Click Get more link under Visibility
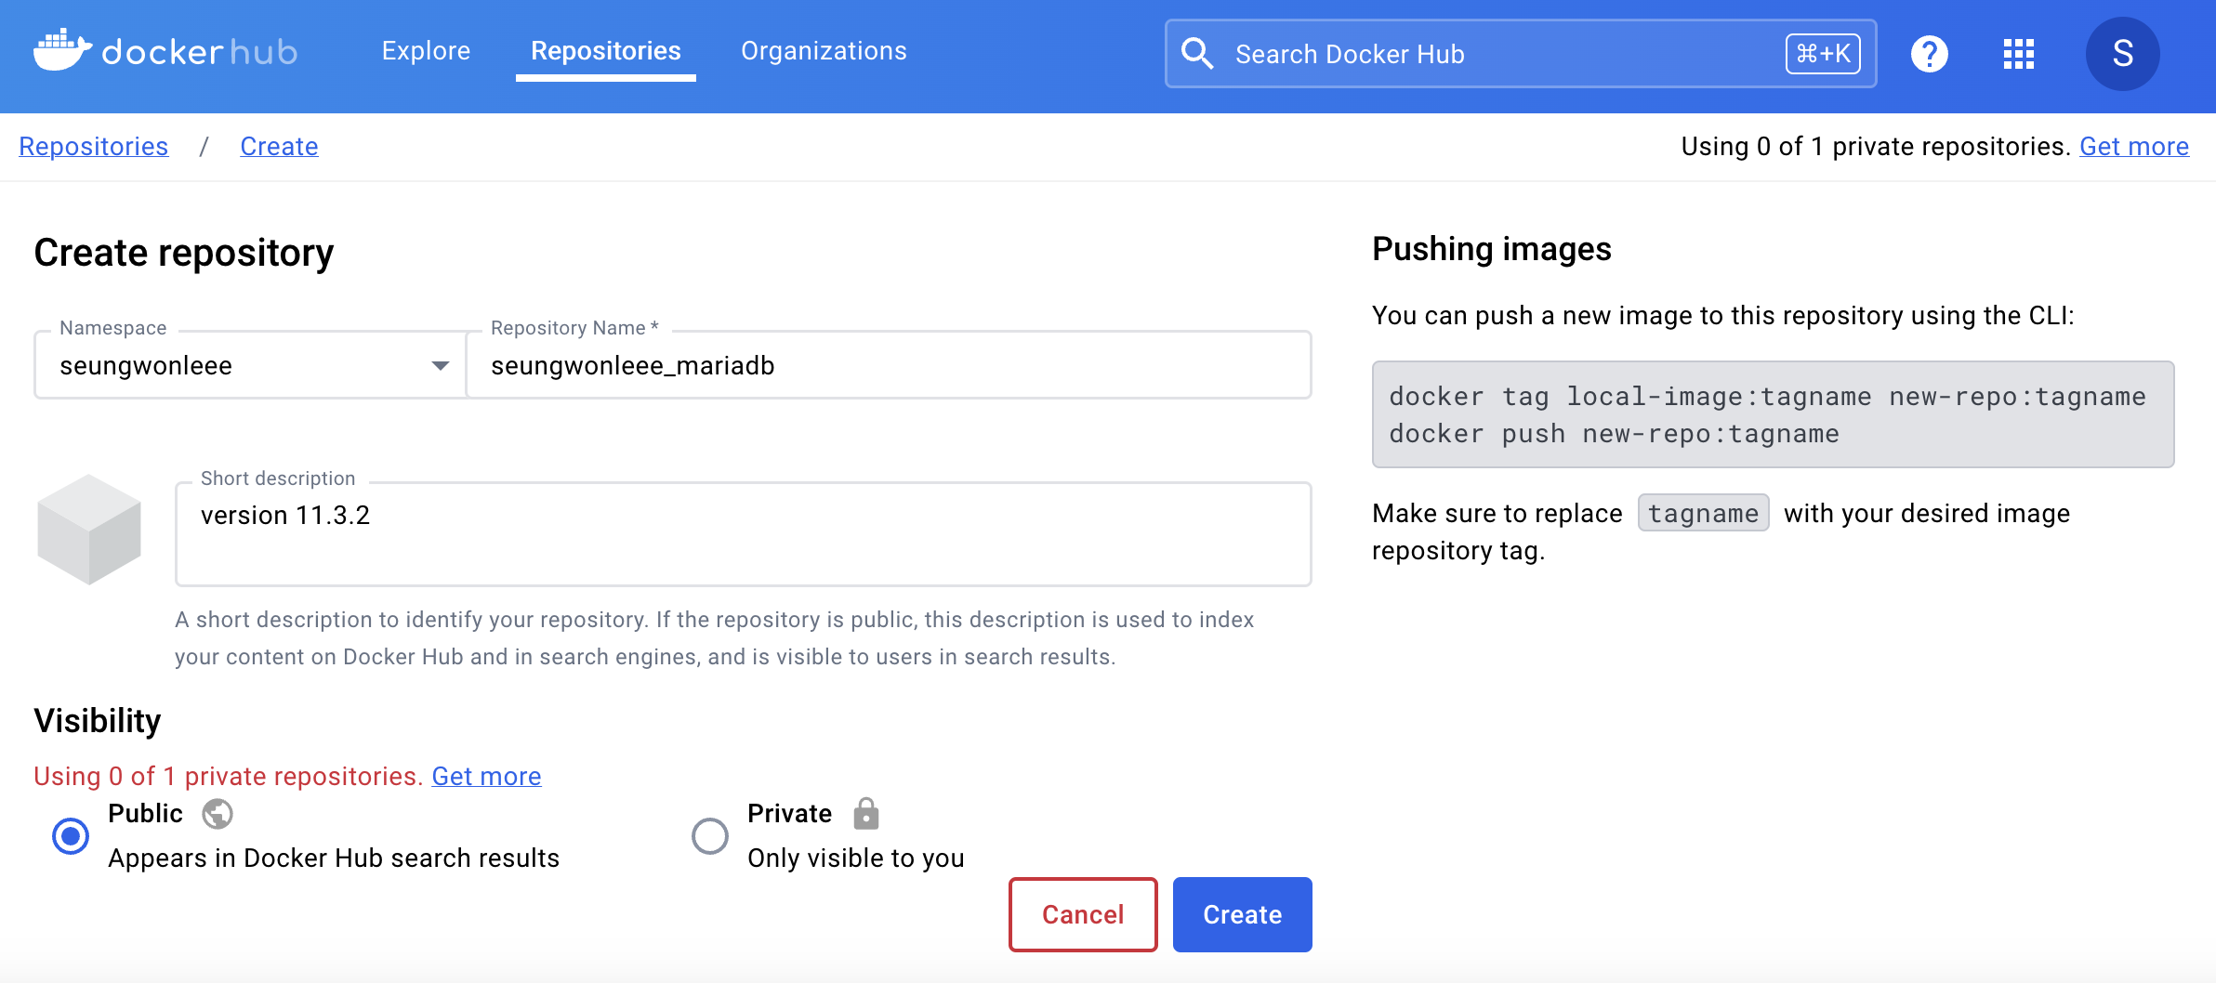The image size is (2216, 983). 486,777
